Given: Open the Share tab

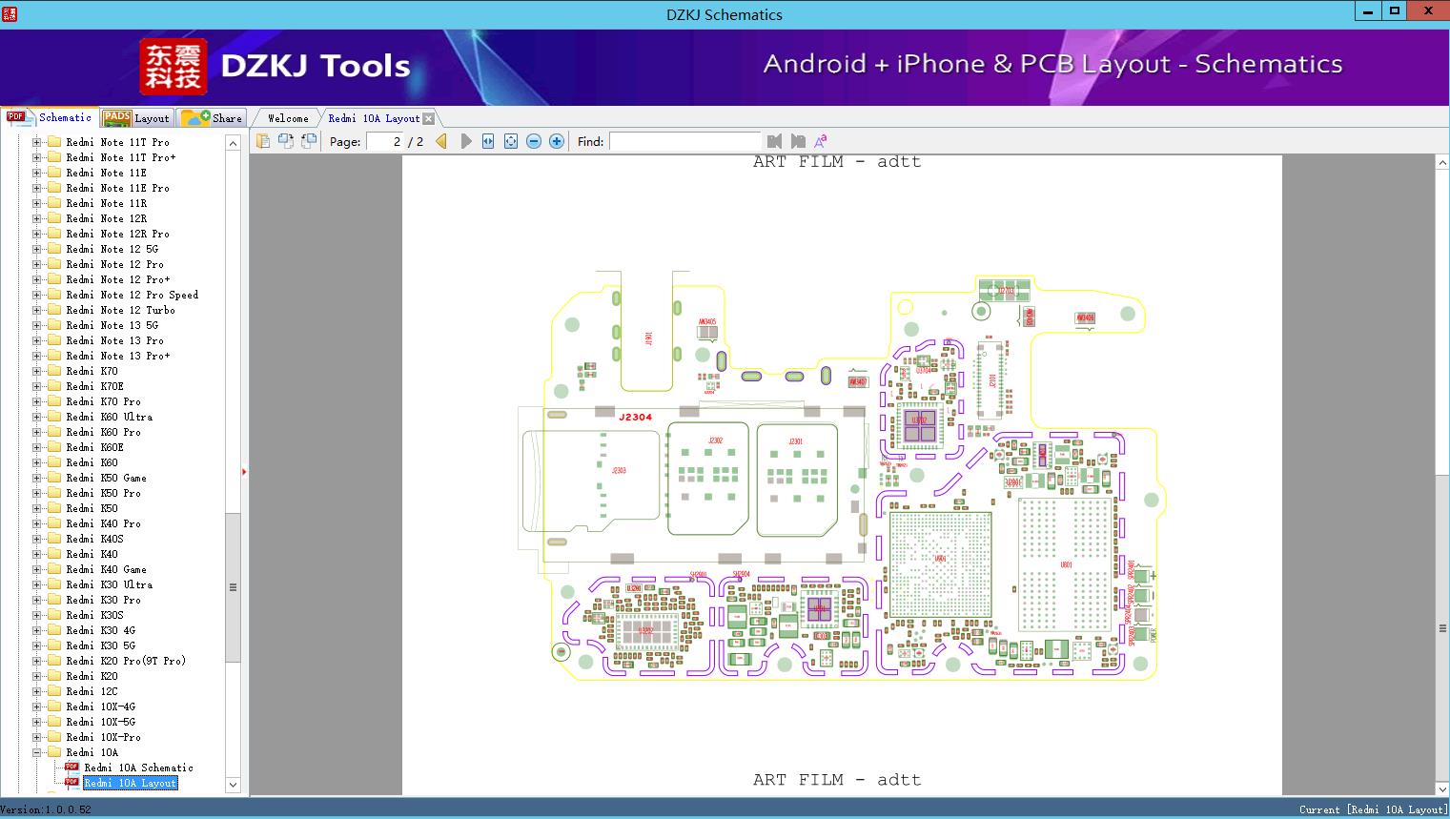Looking at the screenshot, I should 213,118.
